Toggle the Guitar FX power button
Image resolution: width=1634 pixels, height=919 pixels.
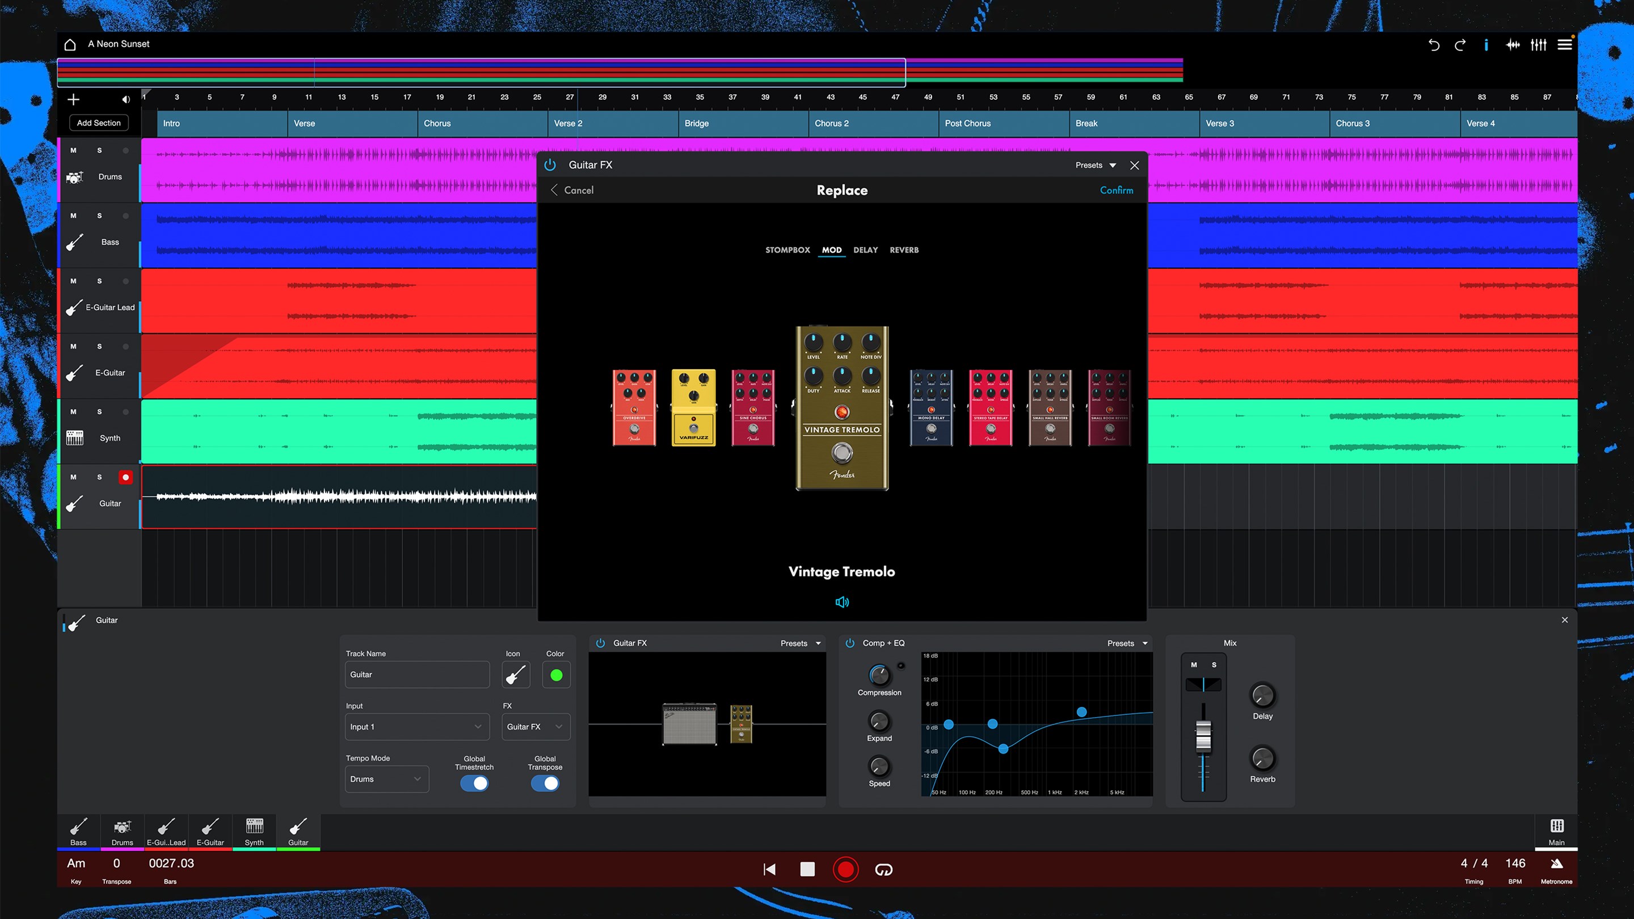pyautogui.click(x=549, y=165)
